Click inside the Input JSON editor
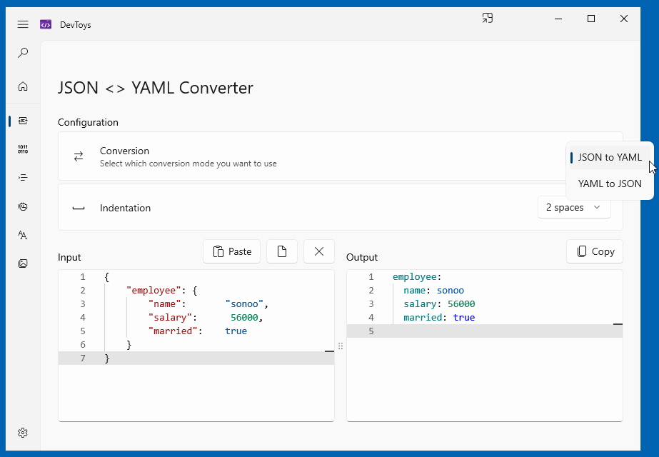Screen dimensions: 659x457 pos(196,346)
